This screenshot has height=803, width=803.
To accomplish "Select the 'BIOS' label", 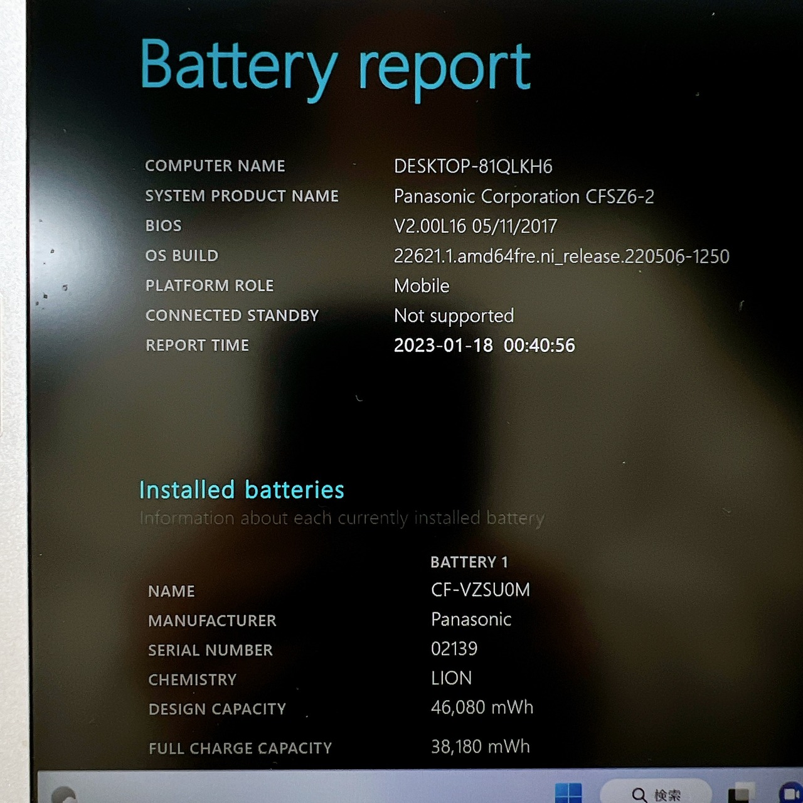I will coord(164,226).
